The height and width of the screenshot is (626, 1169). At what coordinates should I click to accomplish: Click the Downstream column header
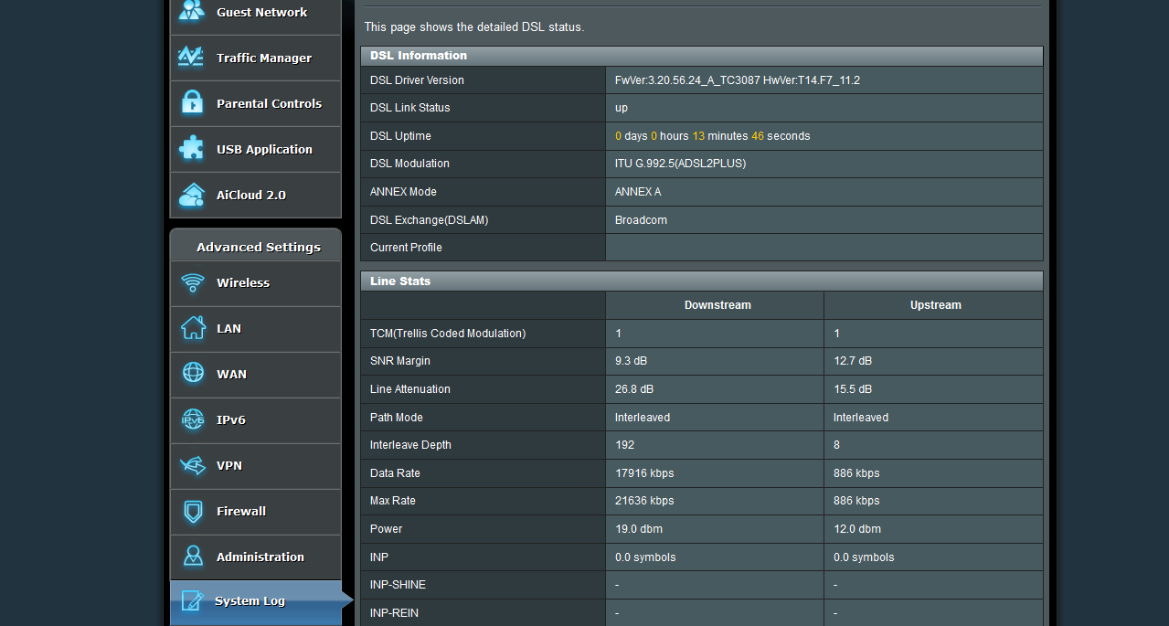coord(717,305)
